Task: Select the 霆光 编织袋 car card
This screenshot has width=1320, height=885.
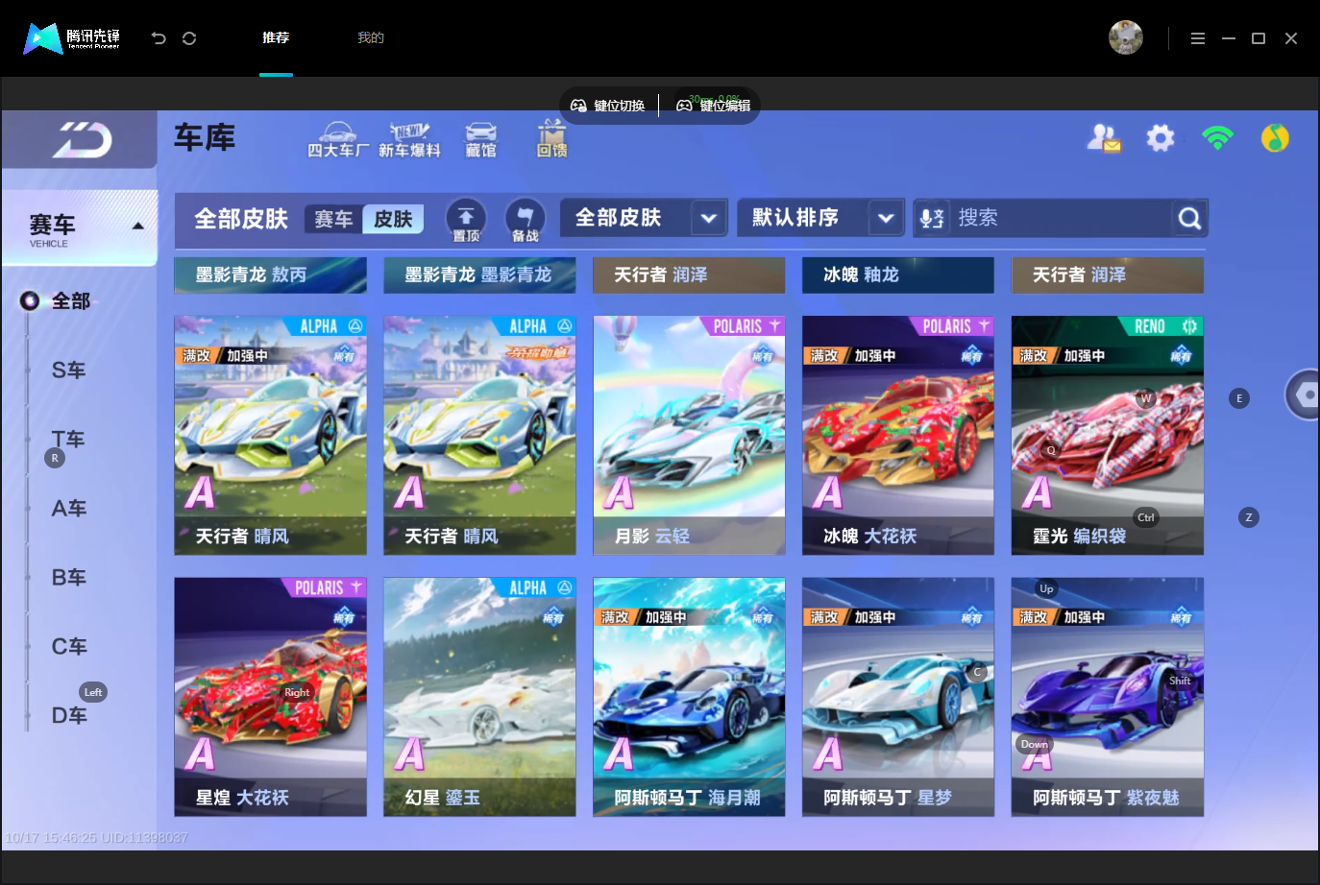Action: (x=1108, y=436)
